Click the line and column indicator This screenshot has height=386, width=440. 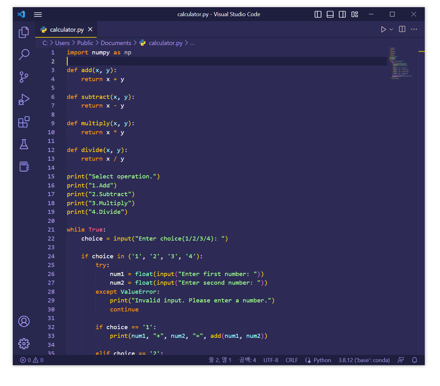coord(220,360)
